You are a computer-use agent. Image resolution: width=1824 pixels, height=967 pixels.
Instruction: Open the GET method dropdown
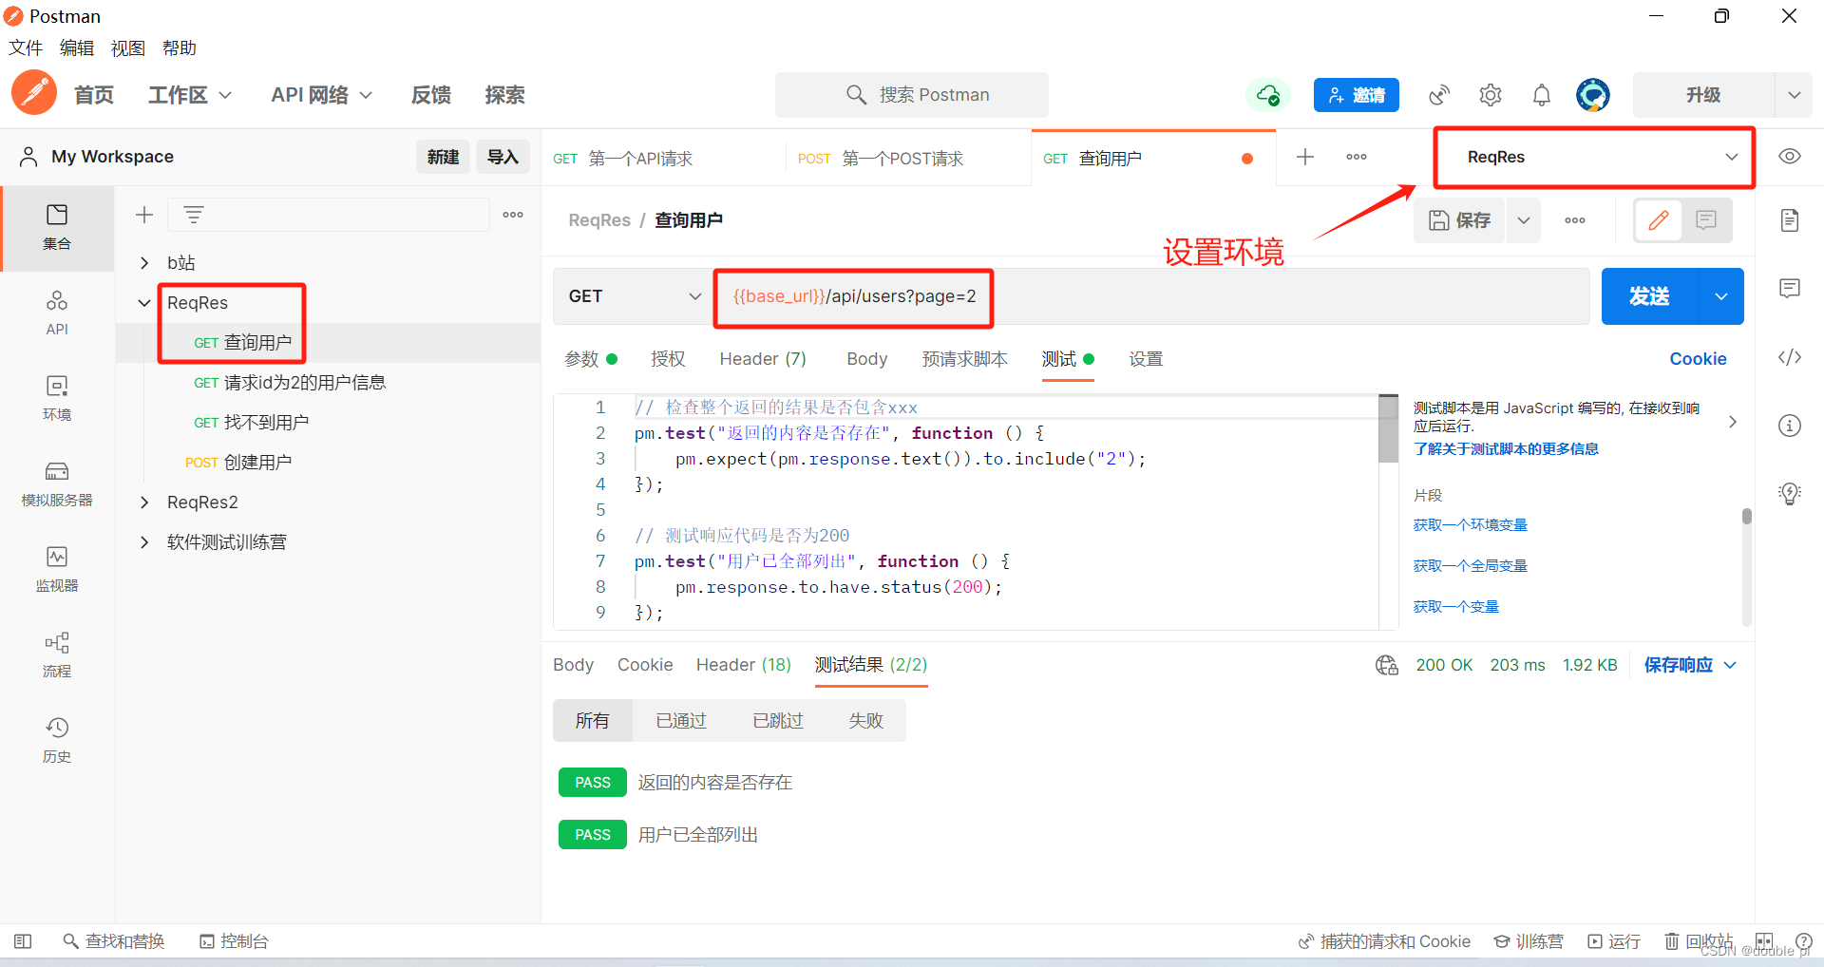[633, 296]
